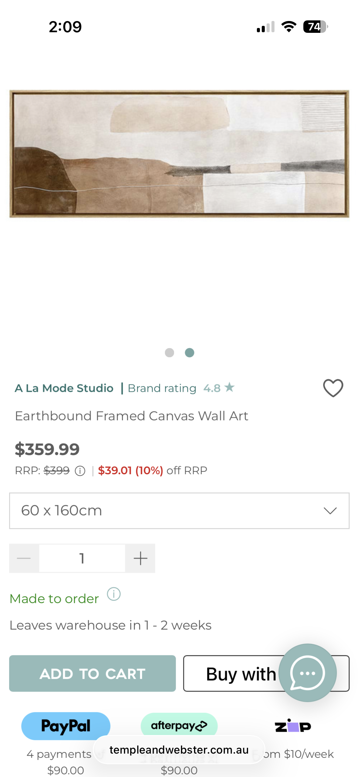Tap the Buy with button
Screen dimensions: 358x777
pyautogui.click(x=234, y=674)
